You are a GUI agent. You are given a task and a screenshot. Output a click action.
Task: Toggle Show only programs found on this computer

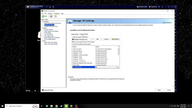pyautogui.click(x=73, y=42)
